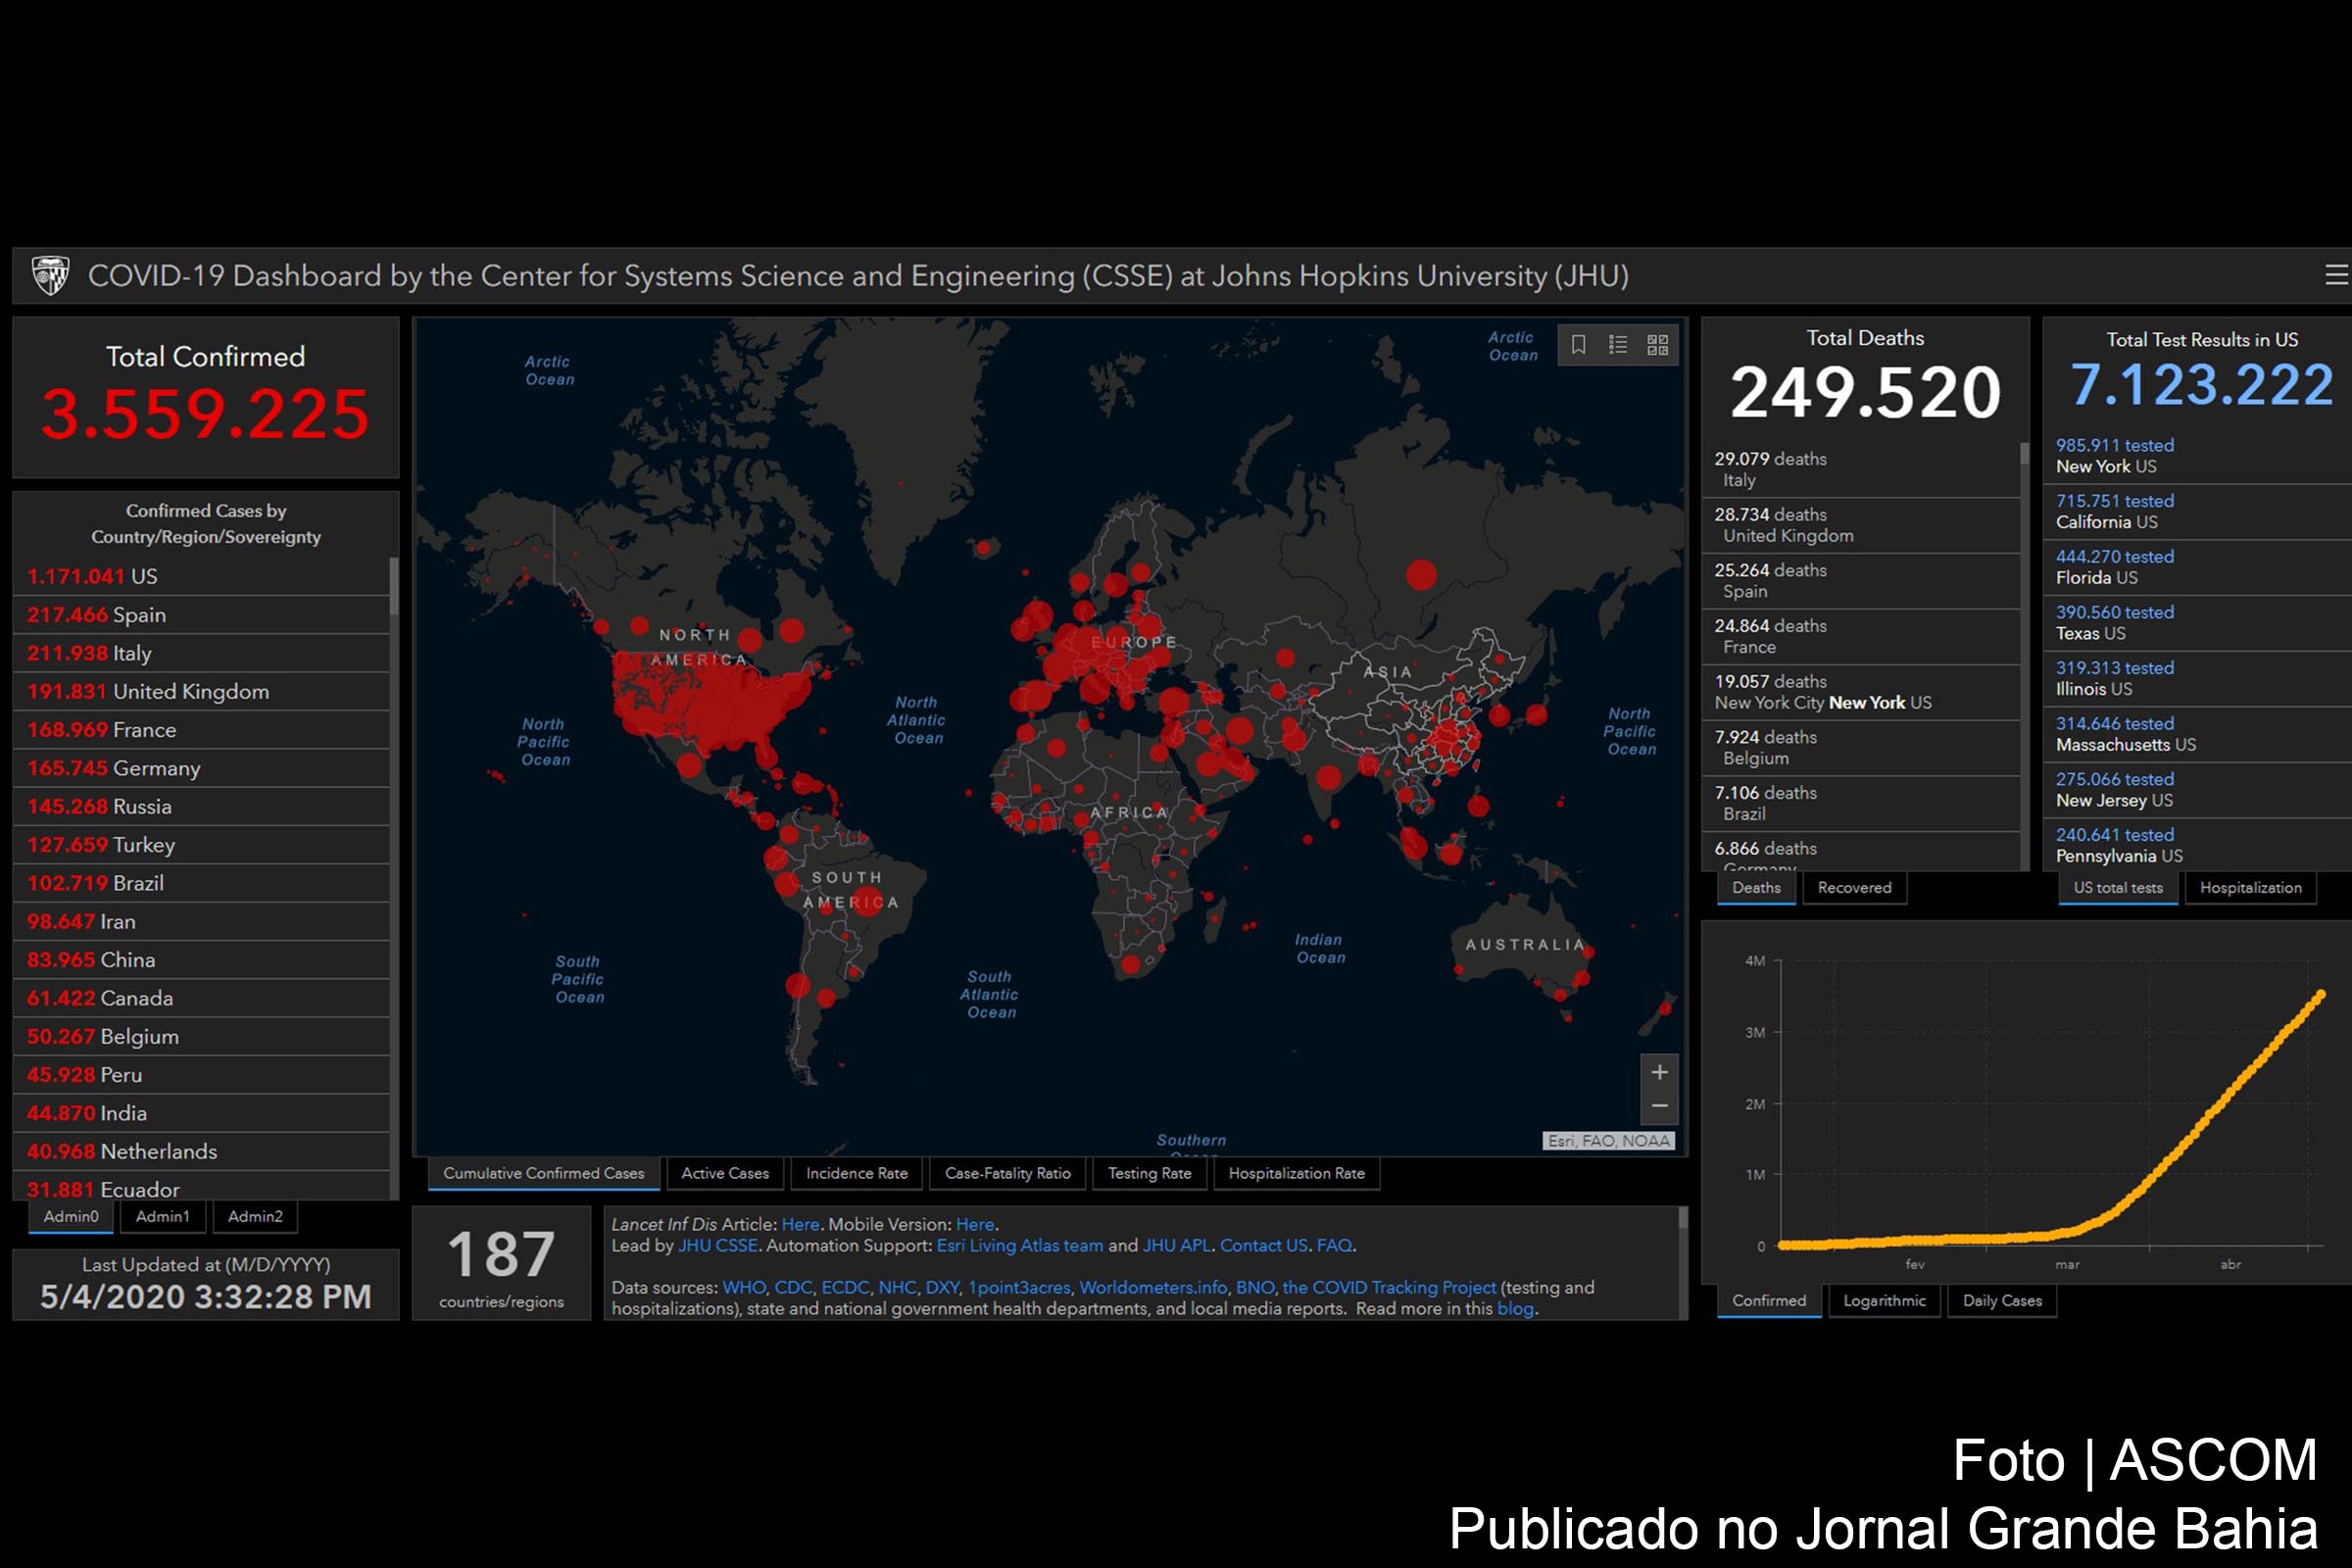
Task: Click the Esri, FAO, NOAA attribution label
Action: coord(1608,1140)
